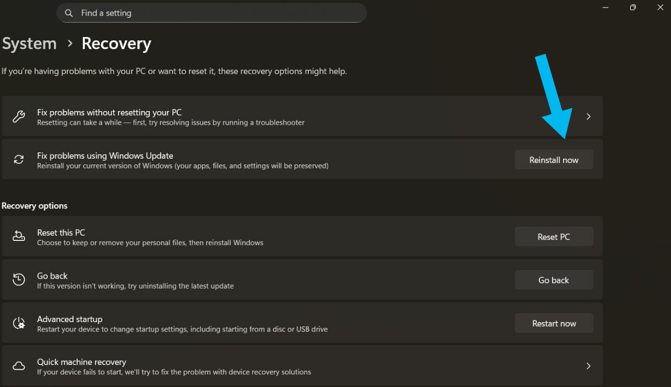Open Quick machine recovery entry
The height and width of the screenshot is (387, 671).
tap(302, 366)
